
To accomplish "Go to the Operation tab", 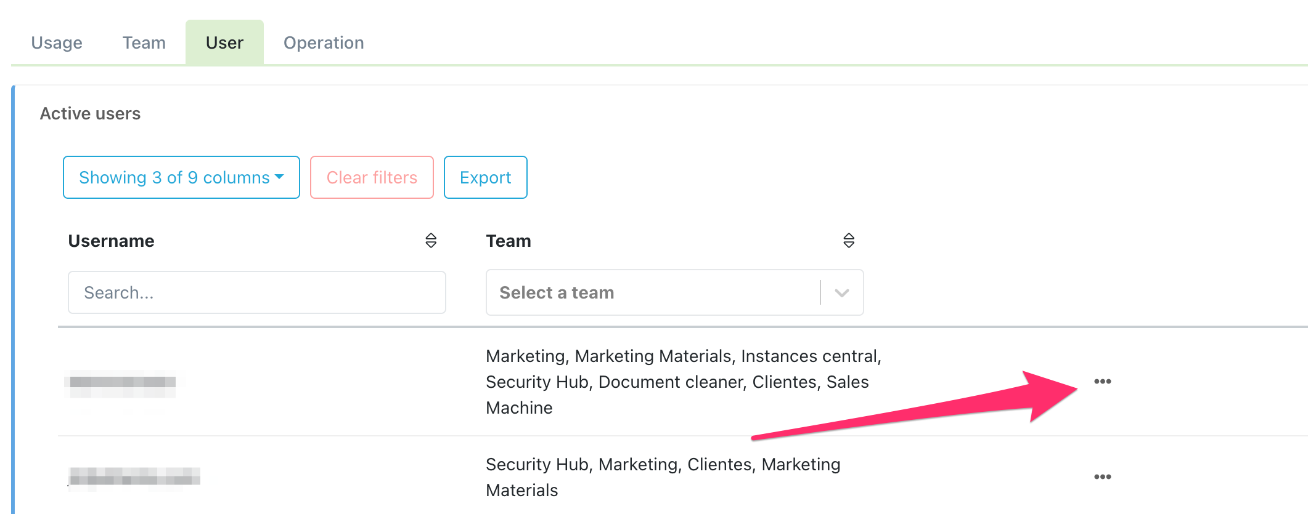I will pyautogui.click(x=324, y=43).
